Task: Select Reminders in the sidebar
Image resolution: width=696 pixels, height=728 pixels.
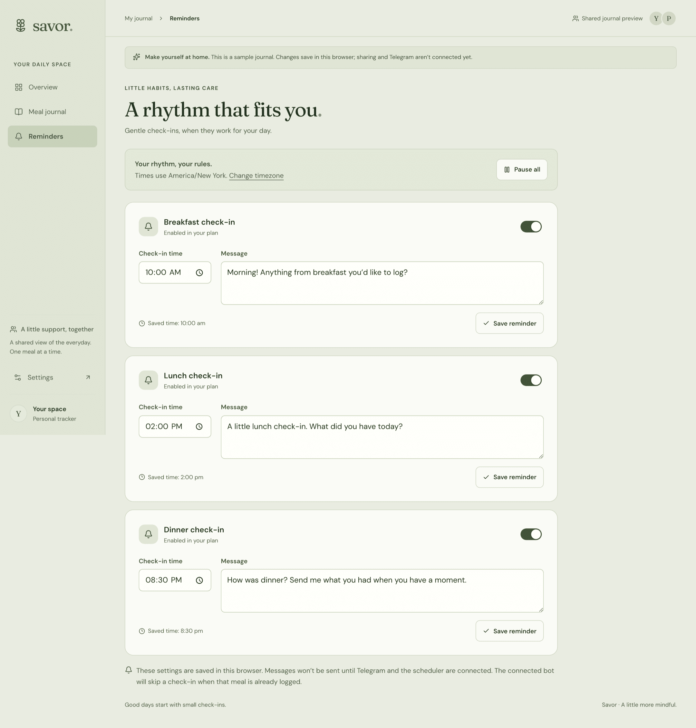Action: coord(52,137)
